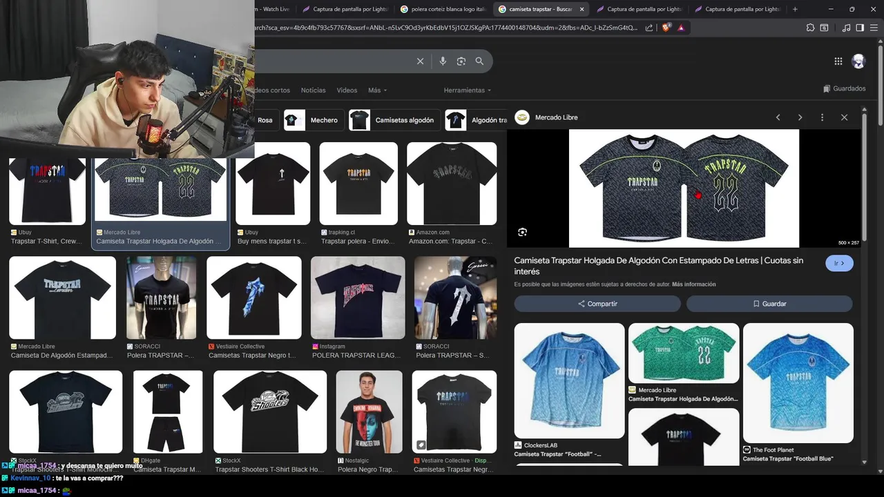The width and height of the screenshot is (884, 497).
Task: Open the ClockersLAB blue Football jersey thumbnail
Action: click(x=569, y=380)
